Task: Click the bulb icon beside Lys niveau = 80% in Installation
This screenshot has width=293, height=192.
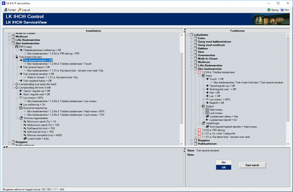Action: click(21, 98)
